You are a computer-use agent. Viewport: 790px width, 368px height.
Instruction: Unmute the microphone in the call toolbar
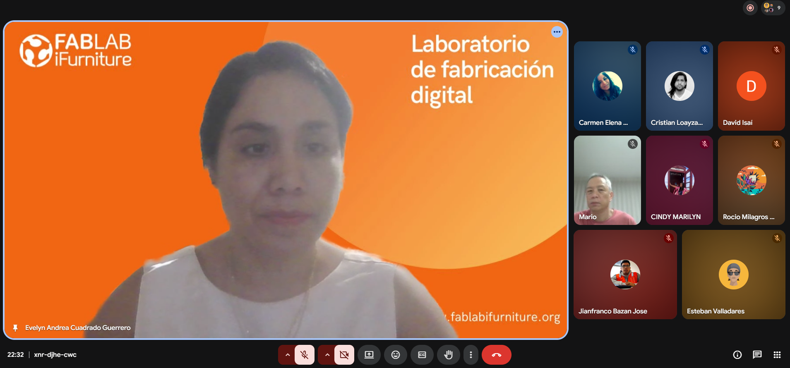[305, 355]
